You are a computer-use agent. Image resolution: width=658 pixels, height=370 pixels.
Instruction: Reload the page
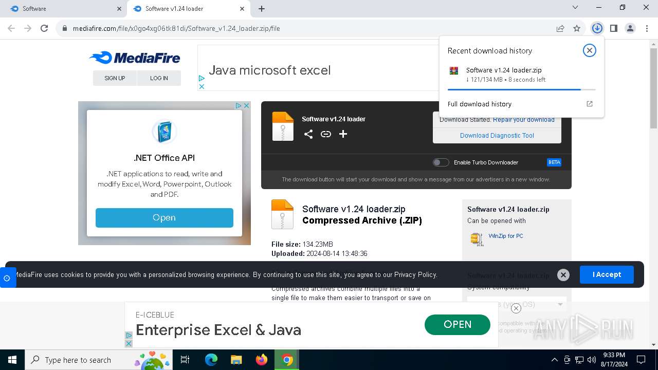44,28
